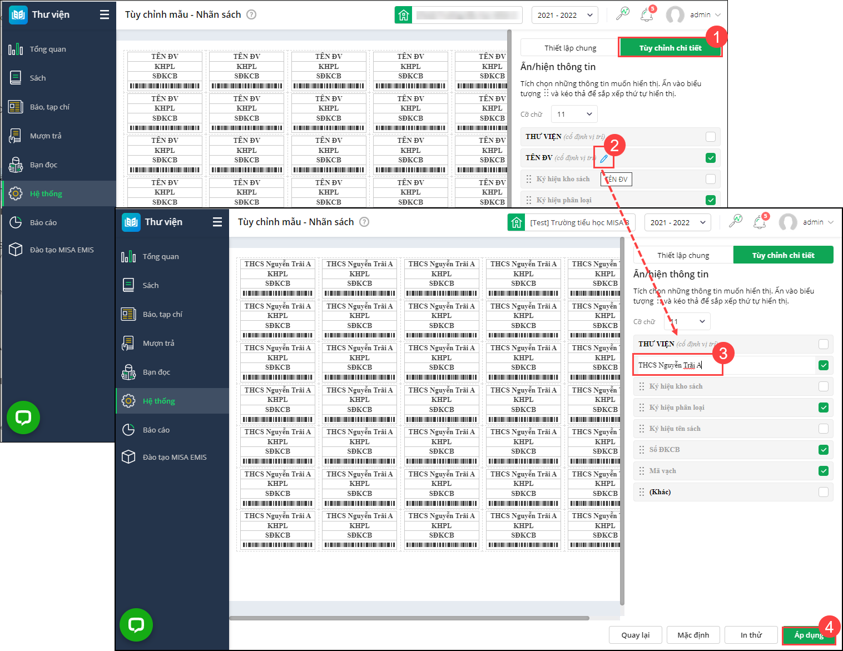Disable the Số ĐKCB checkbox
Viewport: 843px width, 651px height.
click(824, 450)
